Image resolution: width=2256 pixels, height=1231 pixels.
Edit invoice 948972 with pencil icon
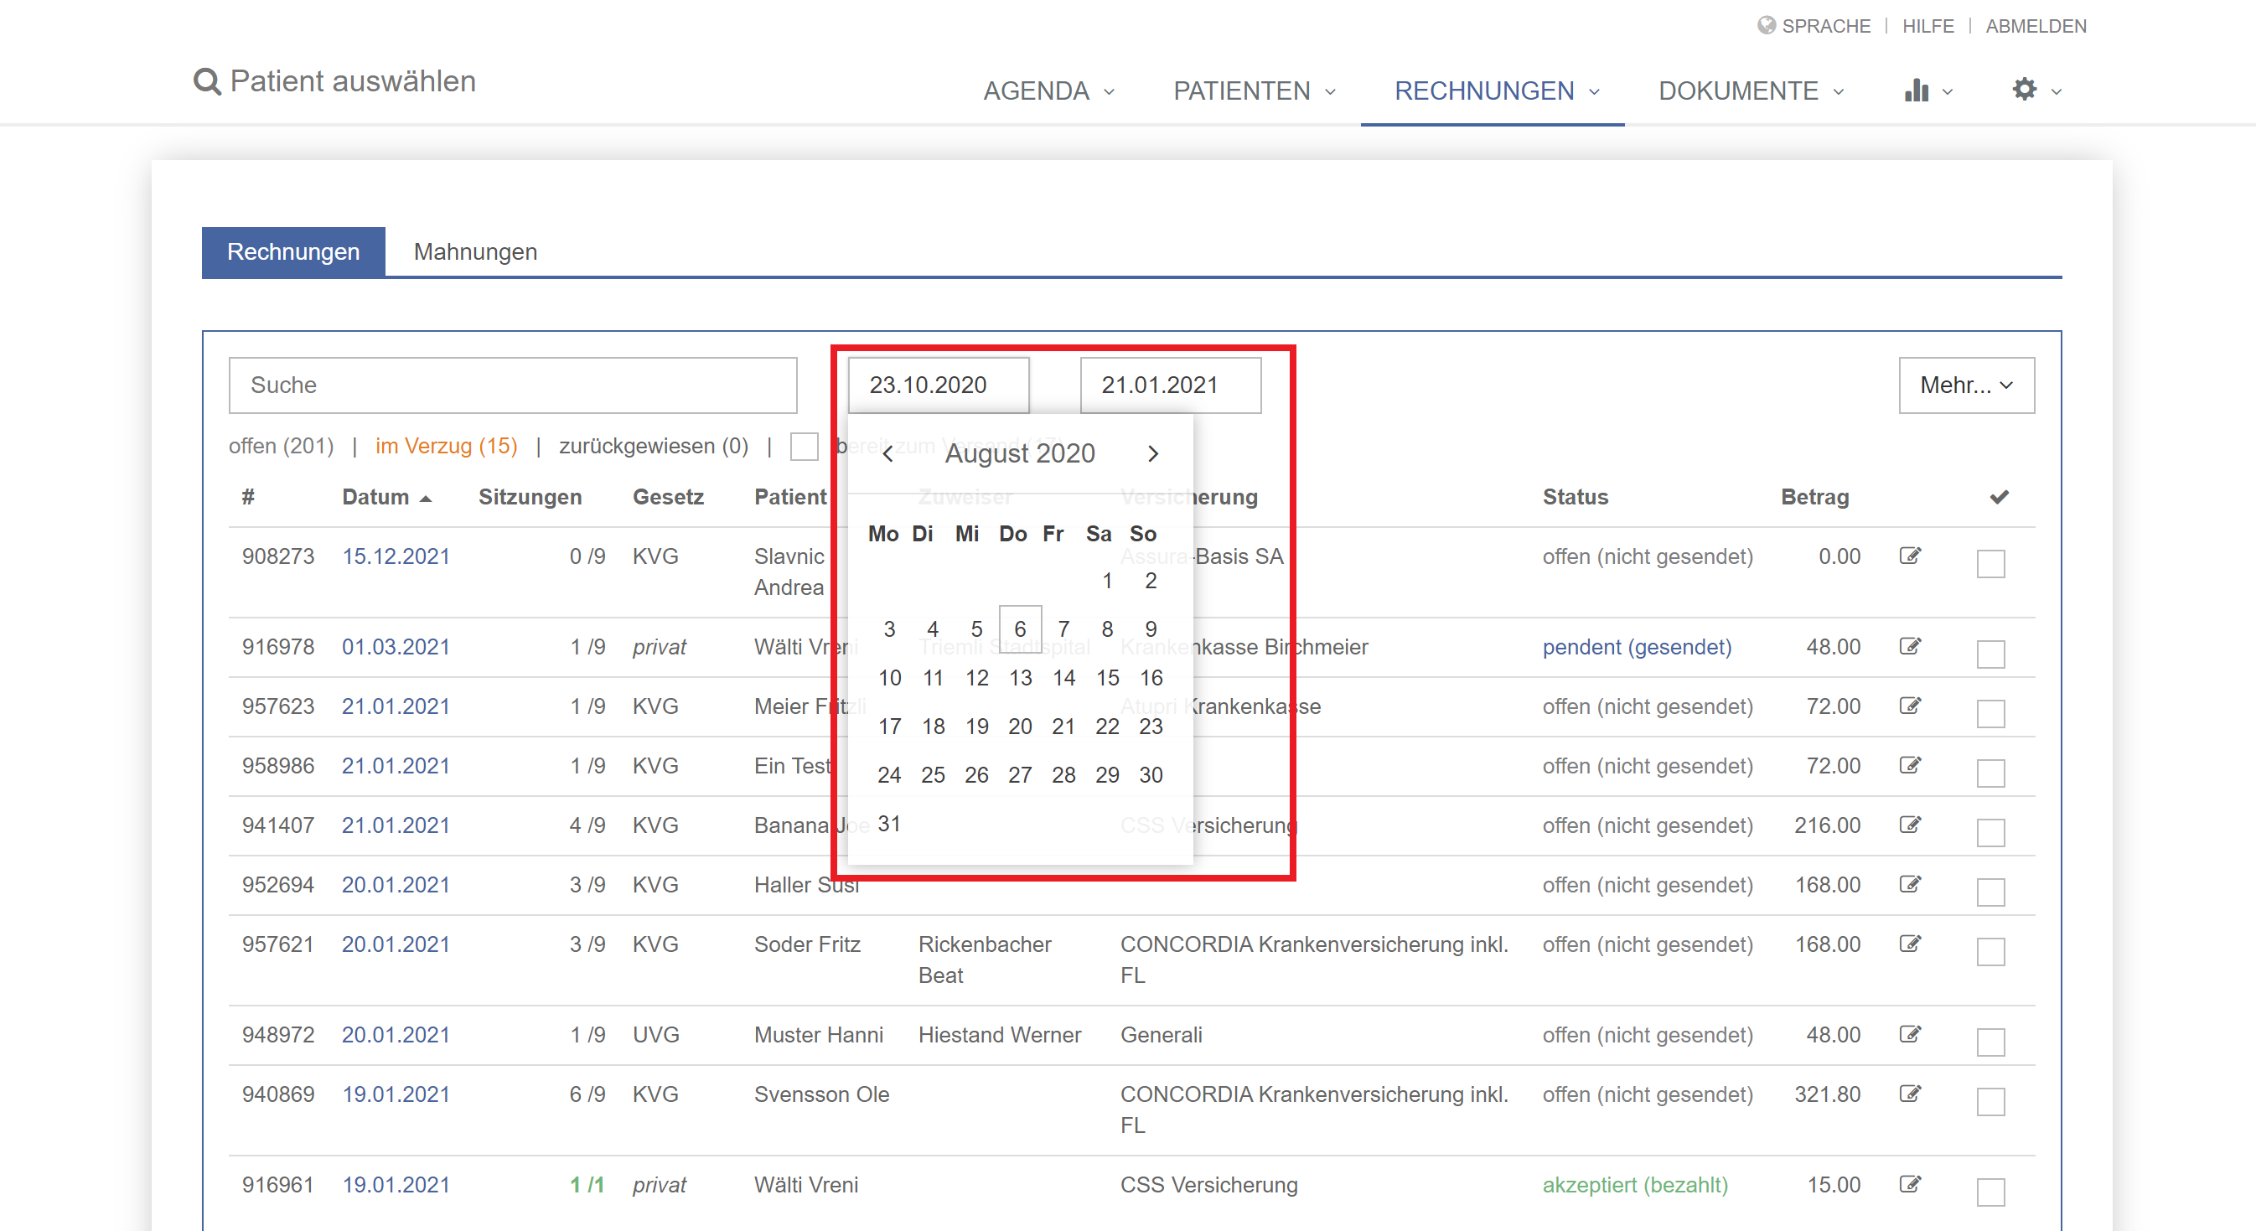tap(1910, 1034)
